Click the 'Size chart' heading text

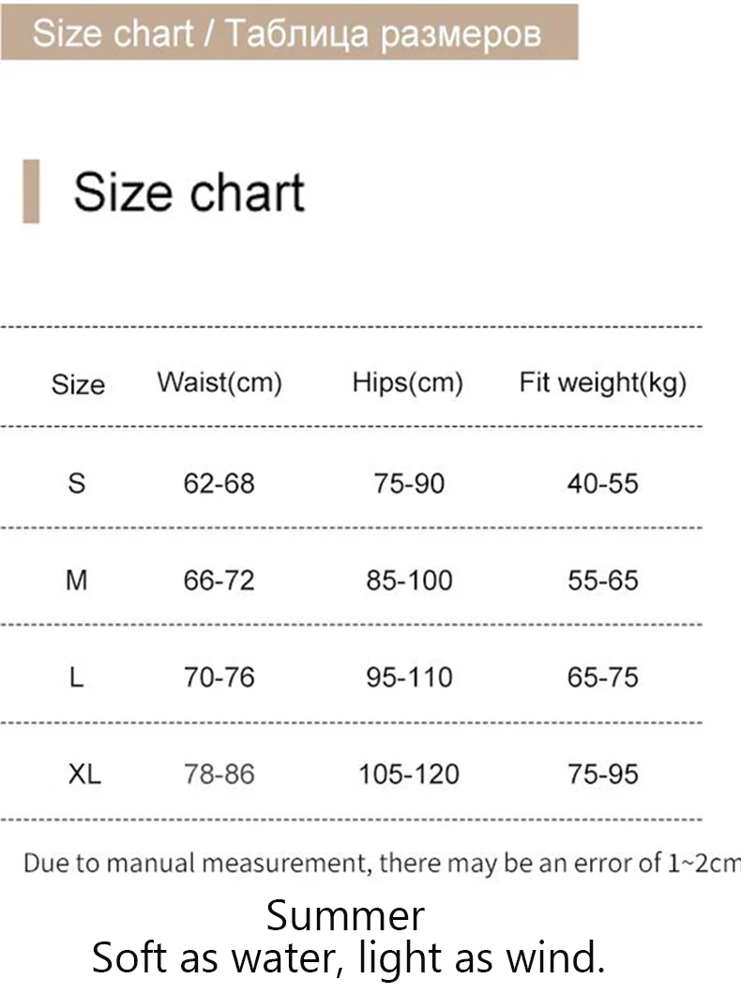(189, 192)
